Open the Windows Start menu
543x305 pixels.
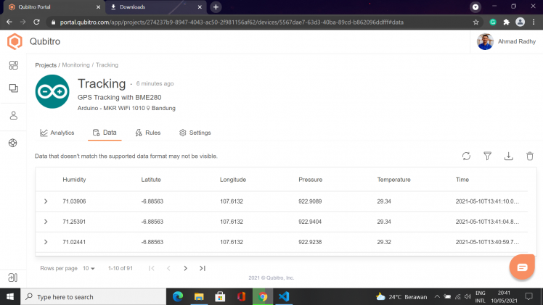[x=10, y=297]
